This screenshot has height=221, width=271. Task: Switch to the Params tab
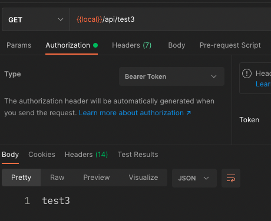tap(19, 45)
